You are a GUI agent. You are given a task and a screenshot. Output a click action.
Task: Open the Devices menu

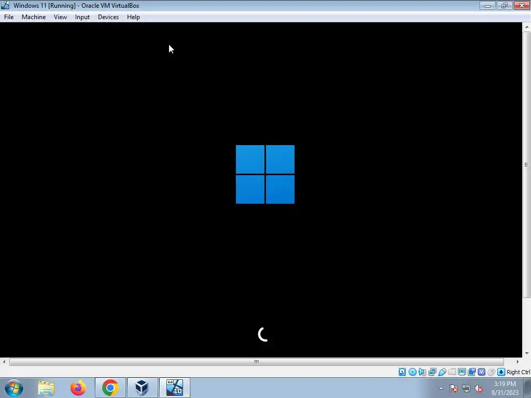pos(108,17)
